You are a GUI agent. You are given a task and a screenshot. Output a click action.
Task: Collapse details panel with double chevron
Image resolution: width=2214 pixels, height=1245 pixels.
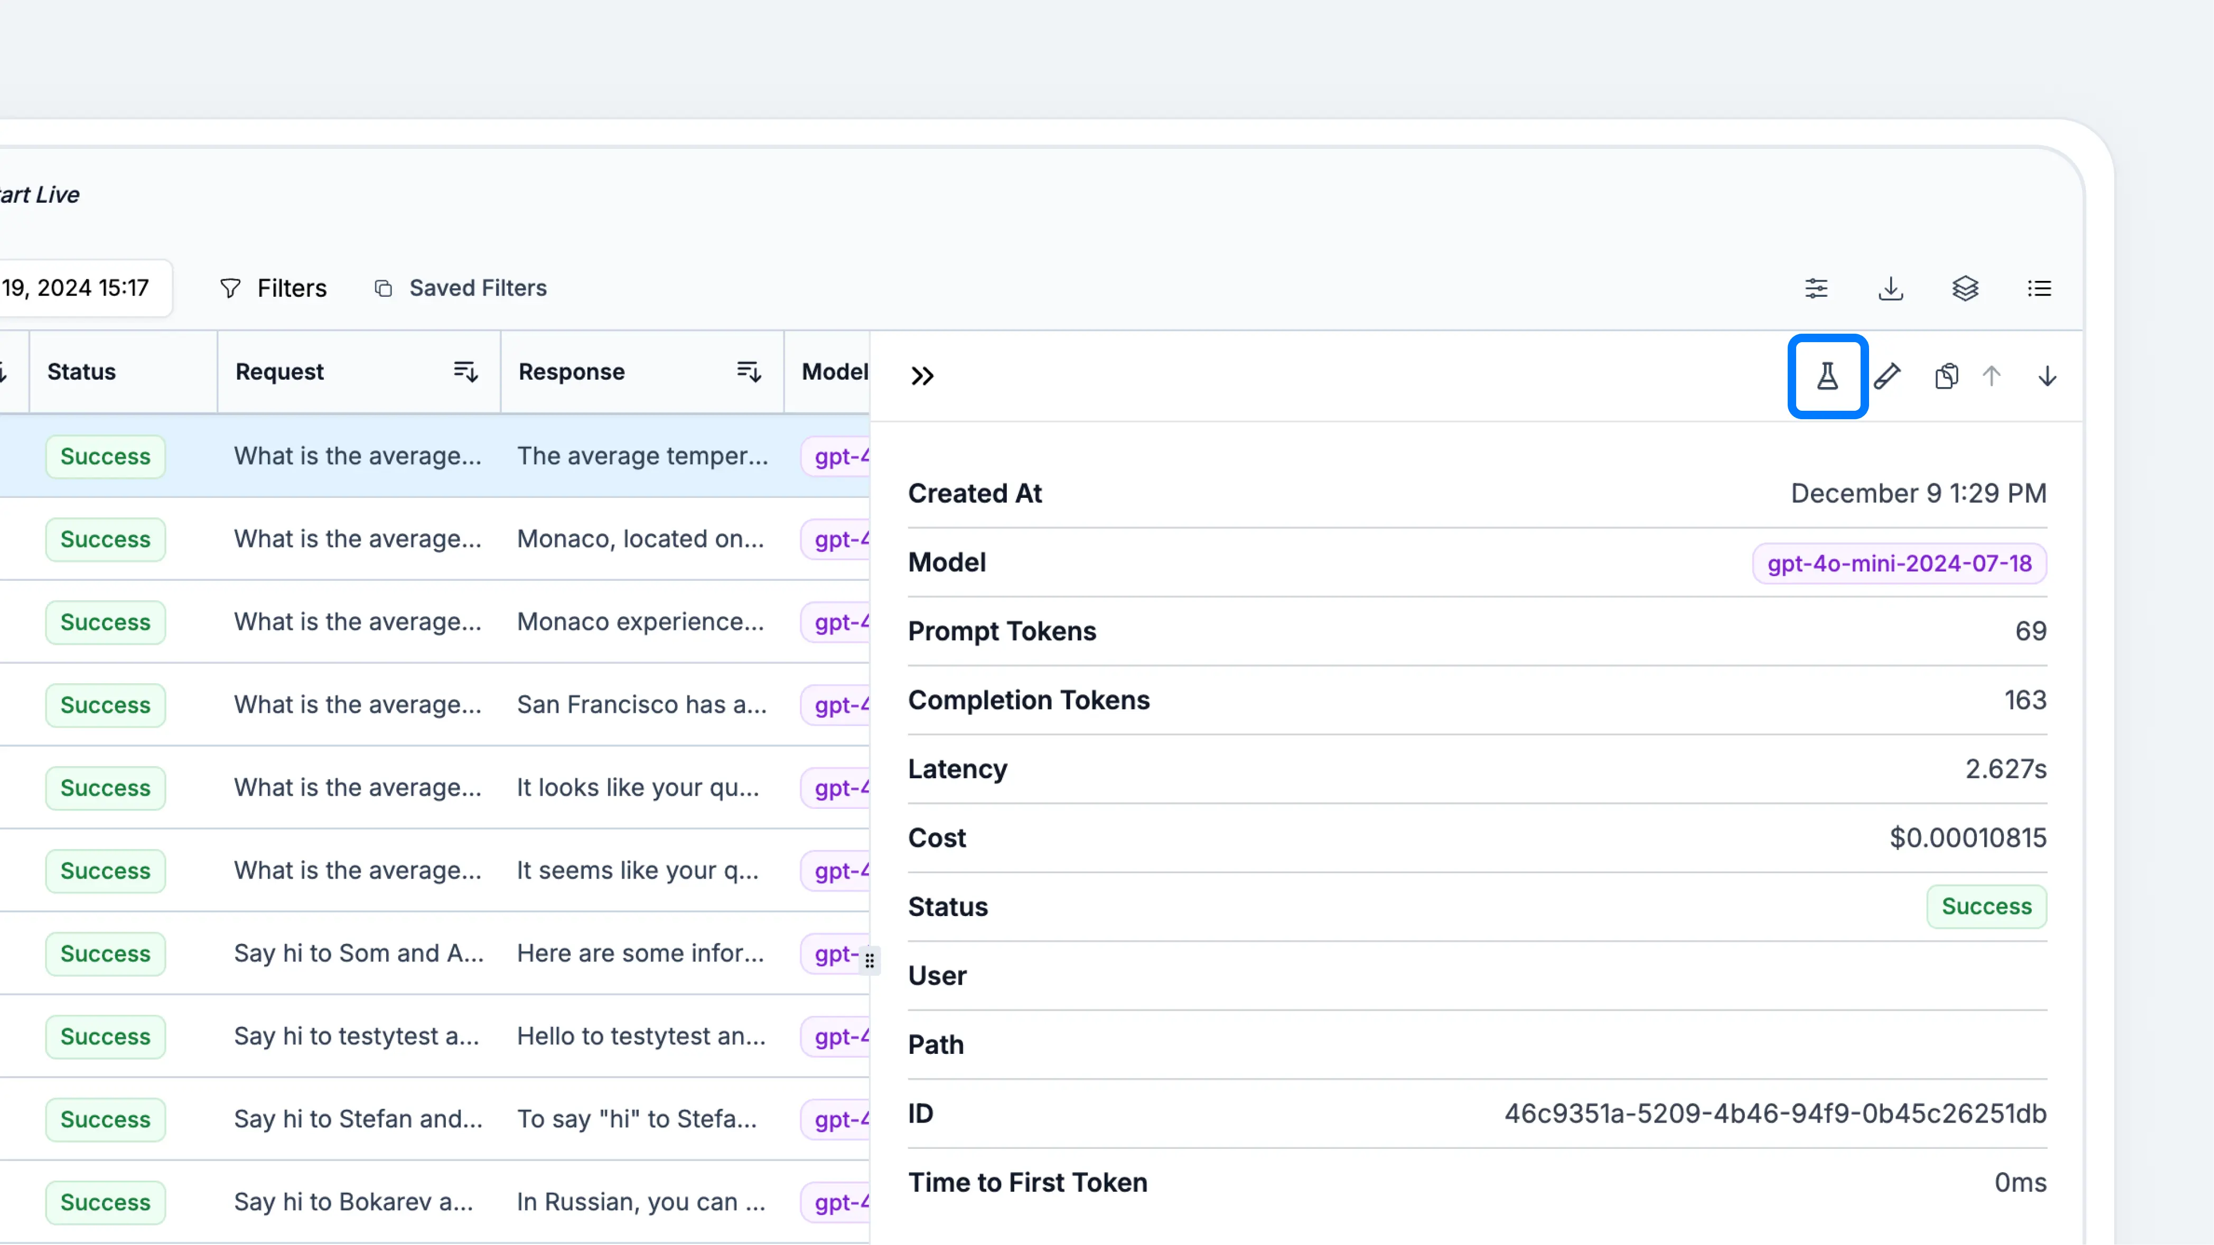(x=922, y=376)
